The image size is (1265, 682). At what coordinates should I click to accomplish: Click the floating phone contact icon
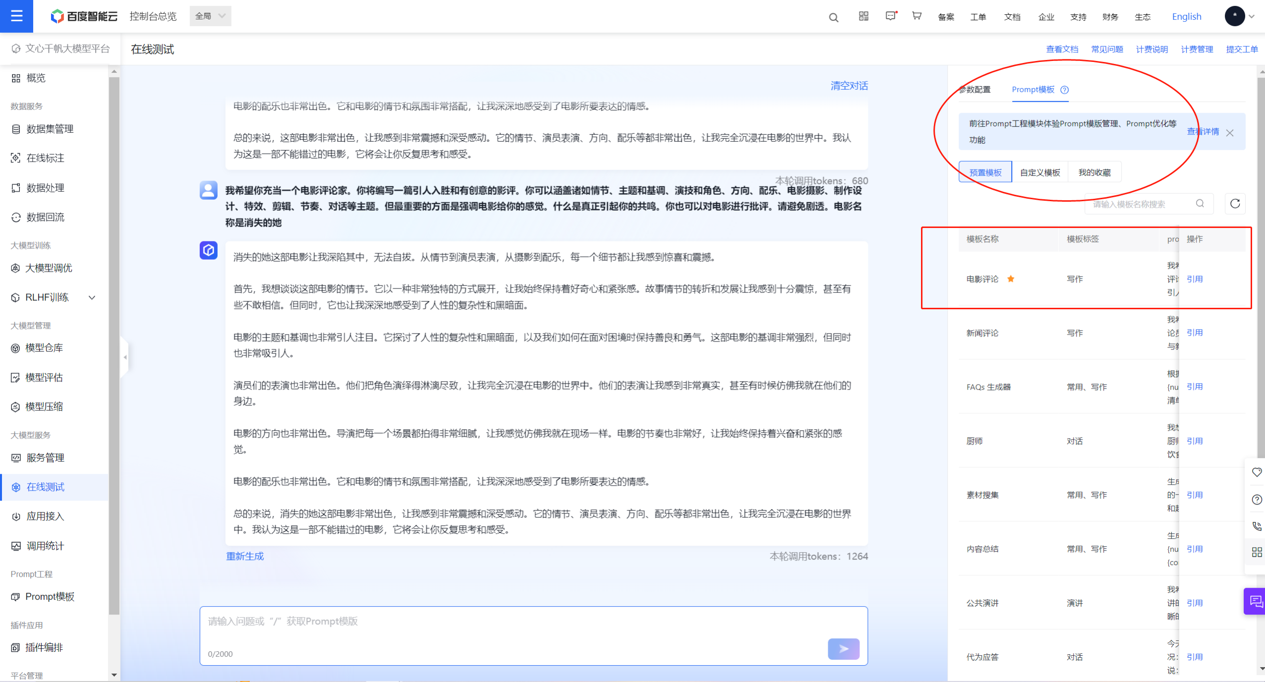(1257, 526)
